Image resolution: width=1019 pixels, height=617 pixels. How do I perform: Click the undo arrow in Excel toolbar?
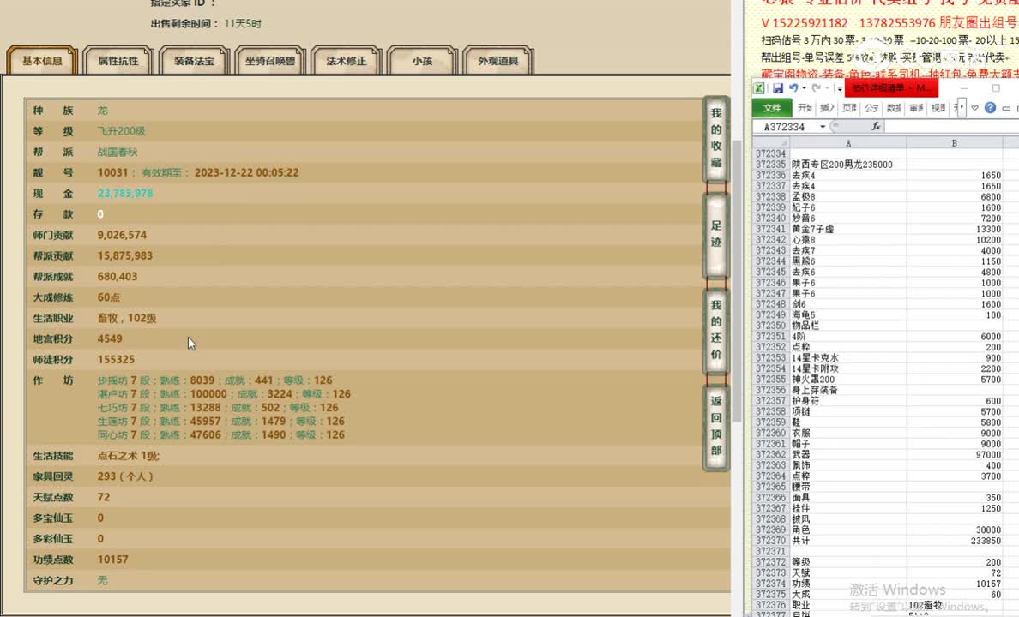(793, 88)
